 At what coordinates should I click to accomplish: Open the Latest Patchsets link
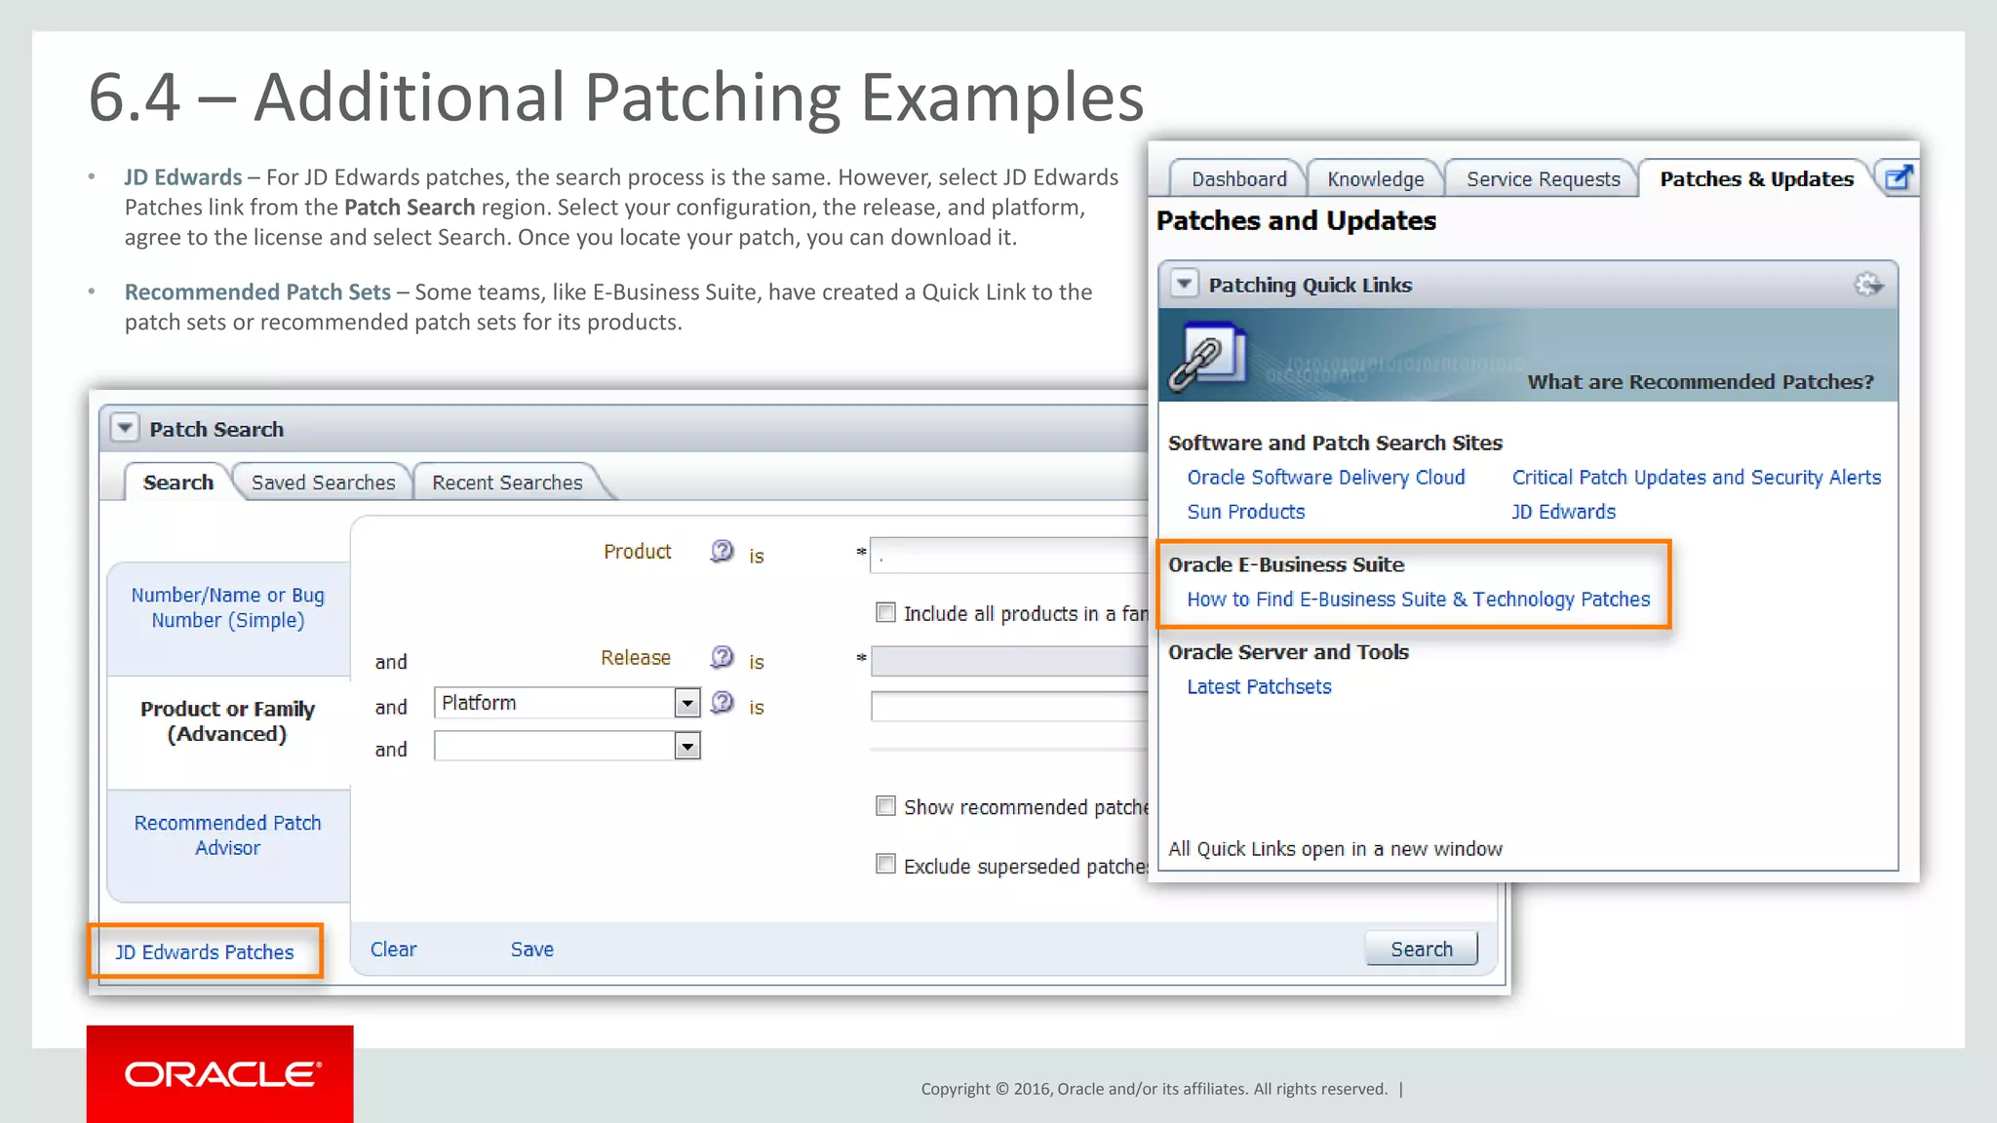[1259, 687]
